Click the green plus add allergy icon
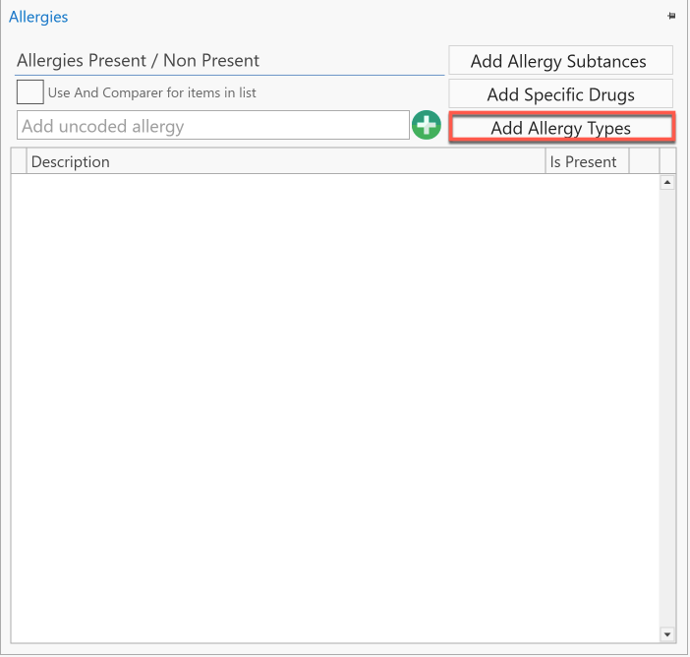Screen dimensions: 690x657 click(426, 125)
